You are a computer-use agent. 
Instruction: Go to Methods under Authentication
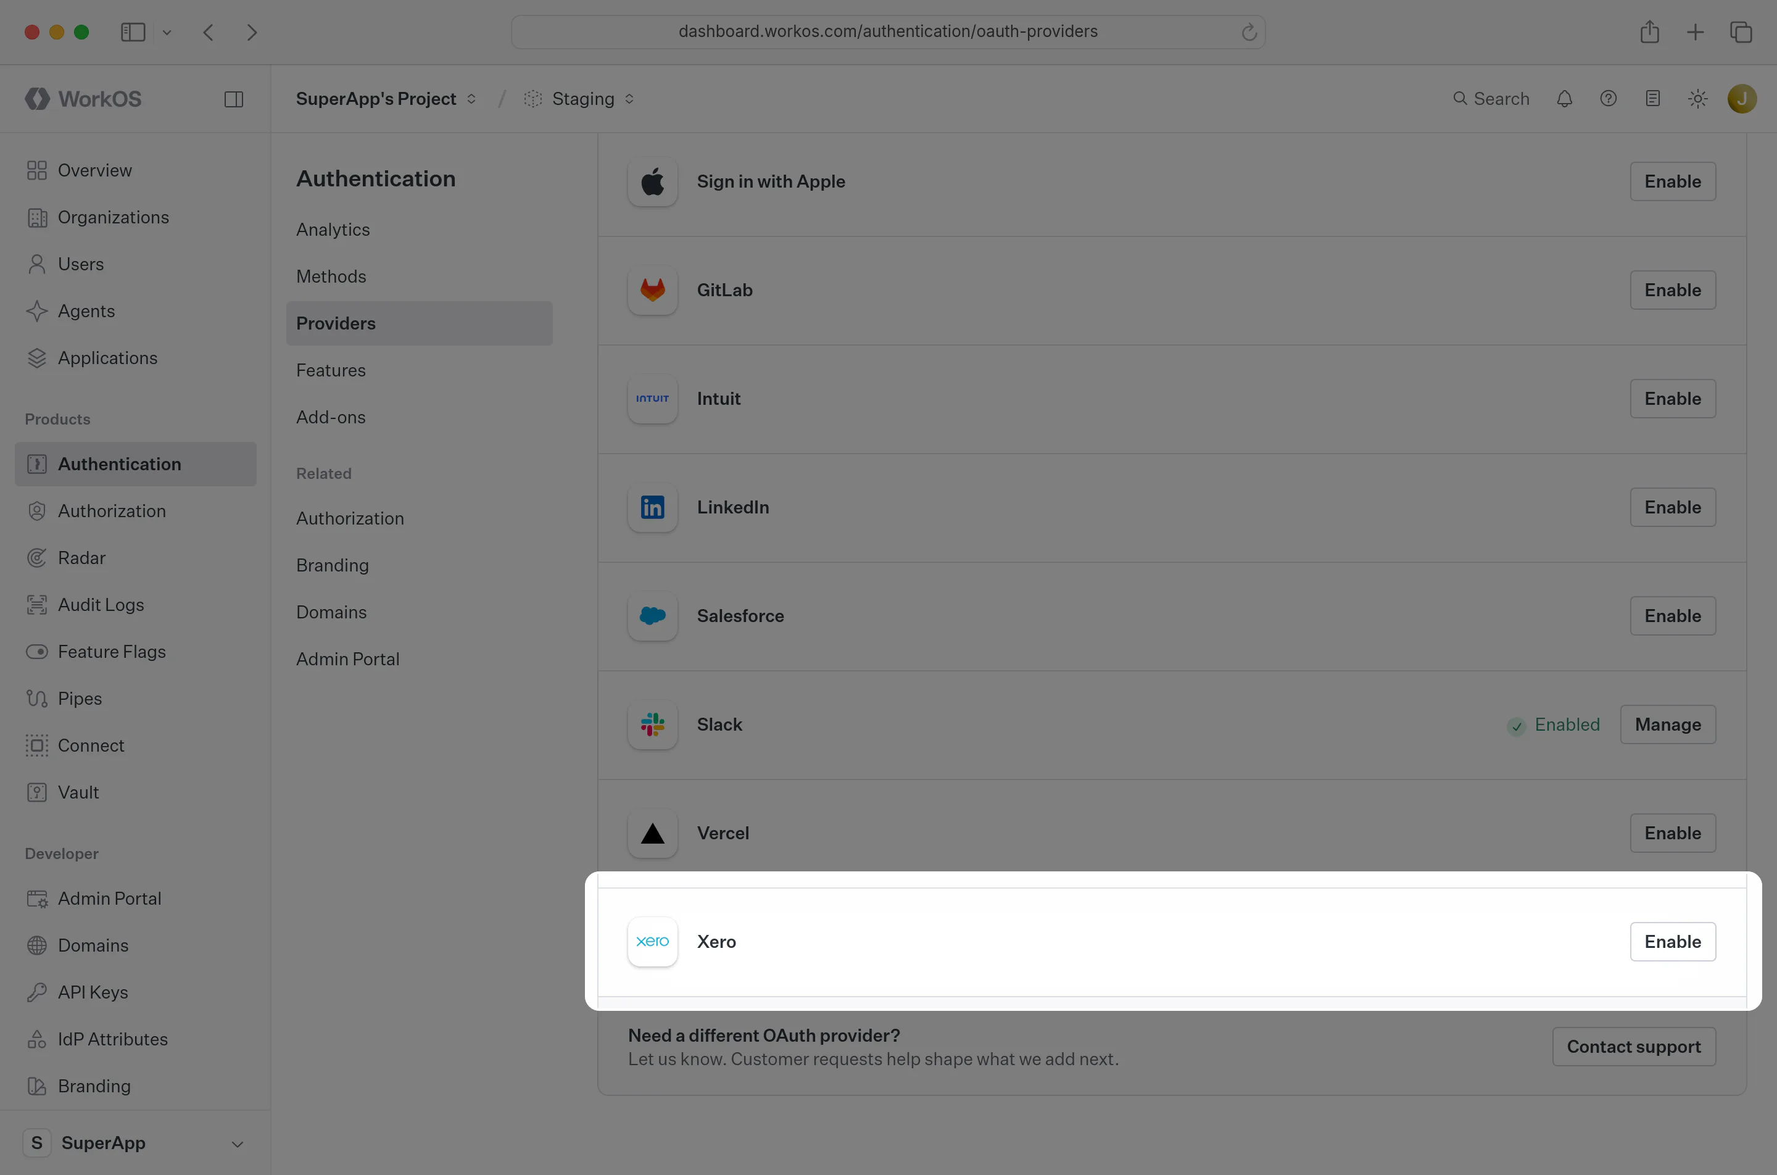point(420,276)
